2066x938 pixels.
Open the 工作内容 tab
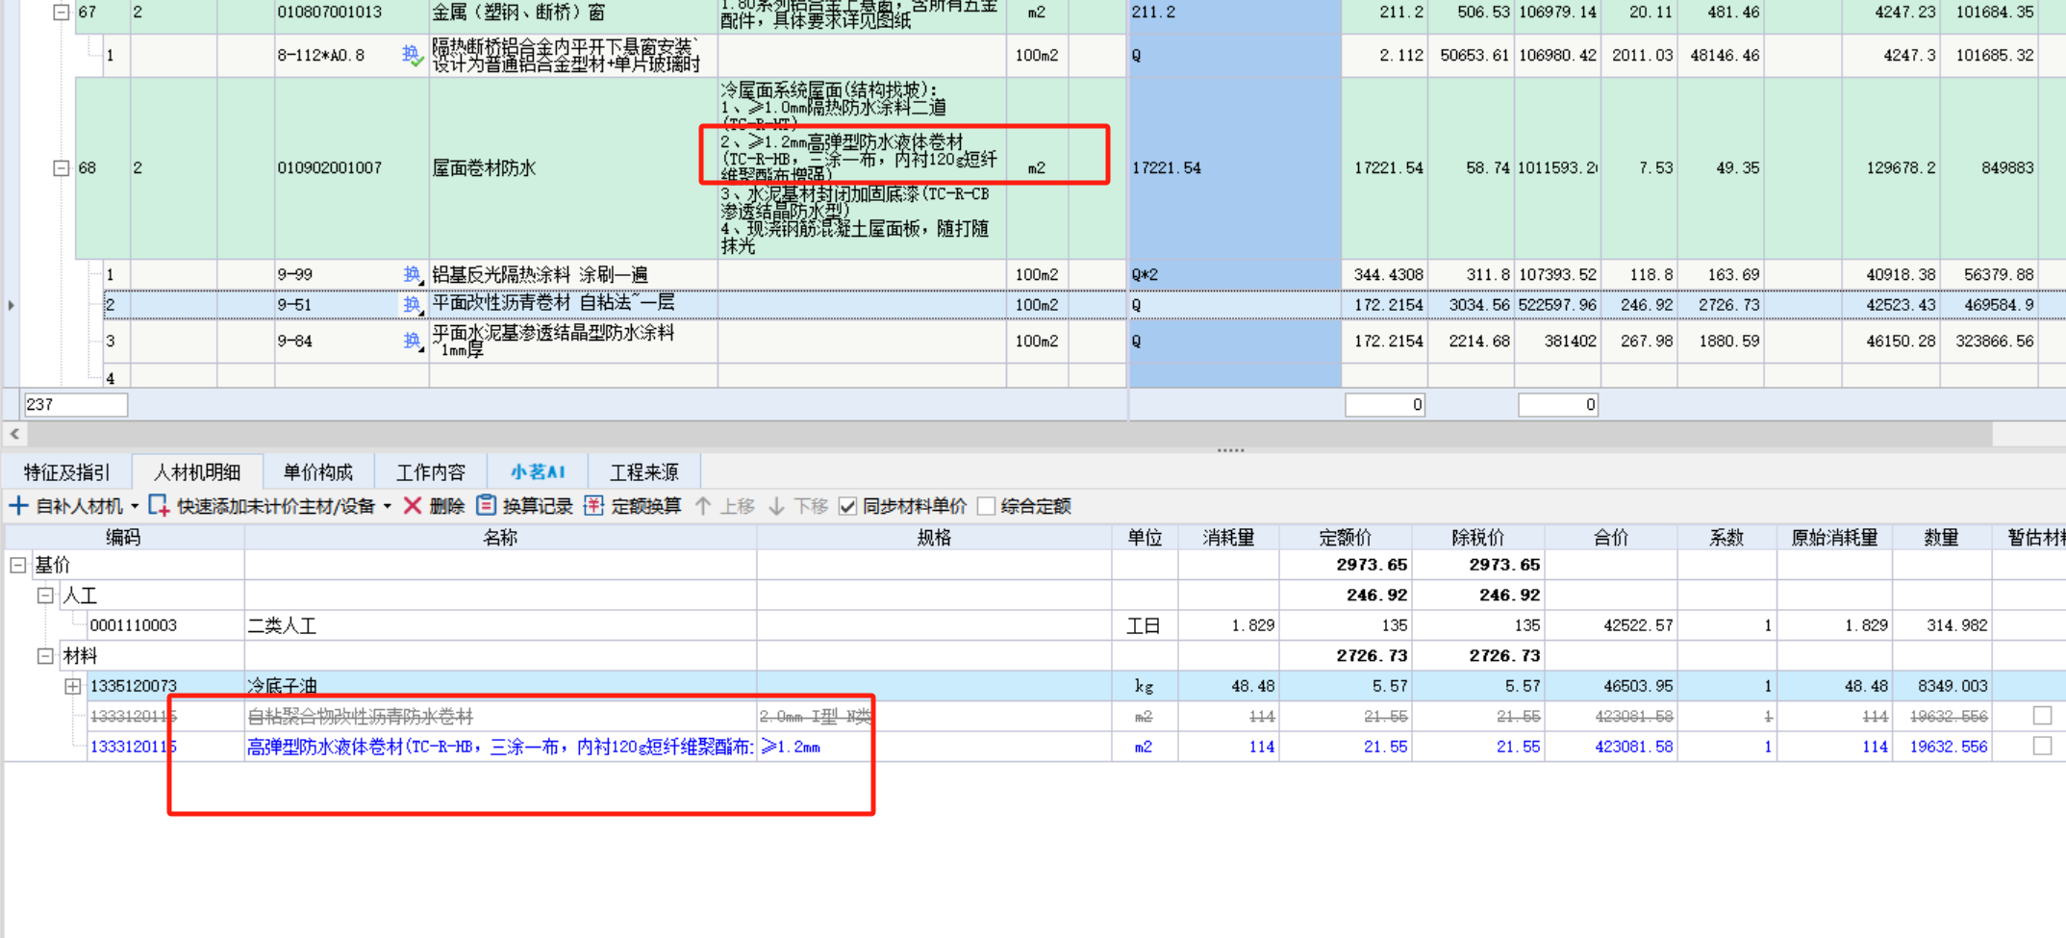pyautogui.click(x=430, y=472)
